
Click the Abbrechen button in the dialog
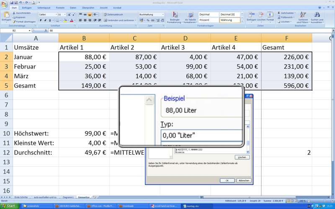244,181
